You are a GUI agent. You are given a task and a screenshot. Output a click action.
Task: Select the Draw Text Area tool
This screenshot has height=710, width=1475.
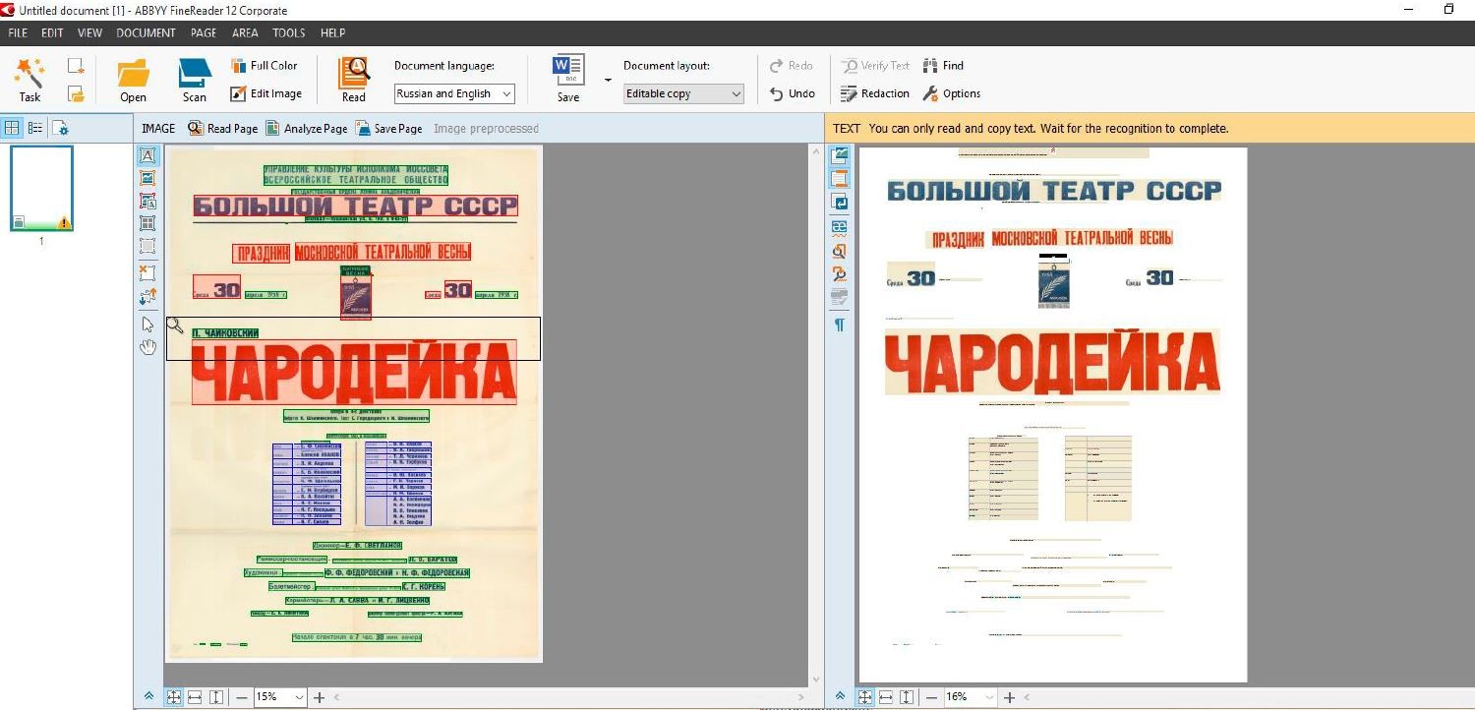click(x=147, y=155)
